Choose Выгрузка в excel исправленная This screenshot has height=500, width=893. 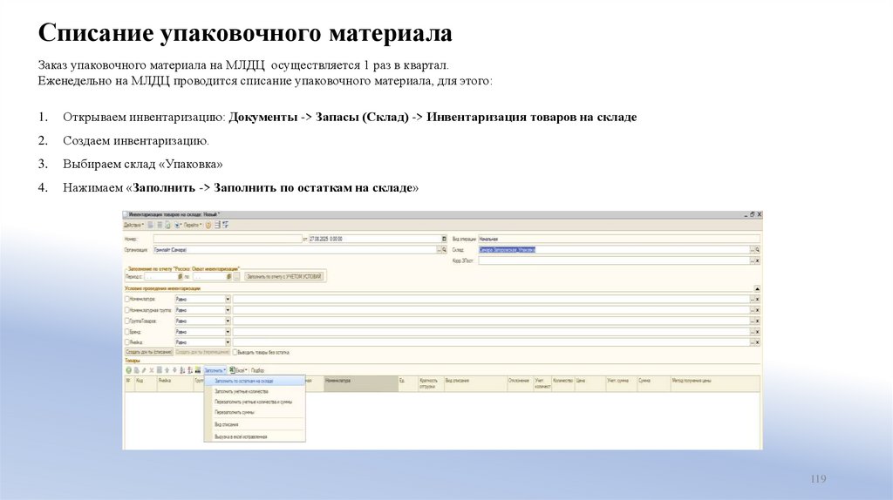255,437
